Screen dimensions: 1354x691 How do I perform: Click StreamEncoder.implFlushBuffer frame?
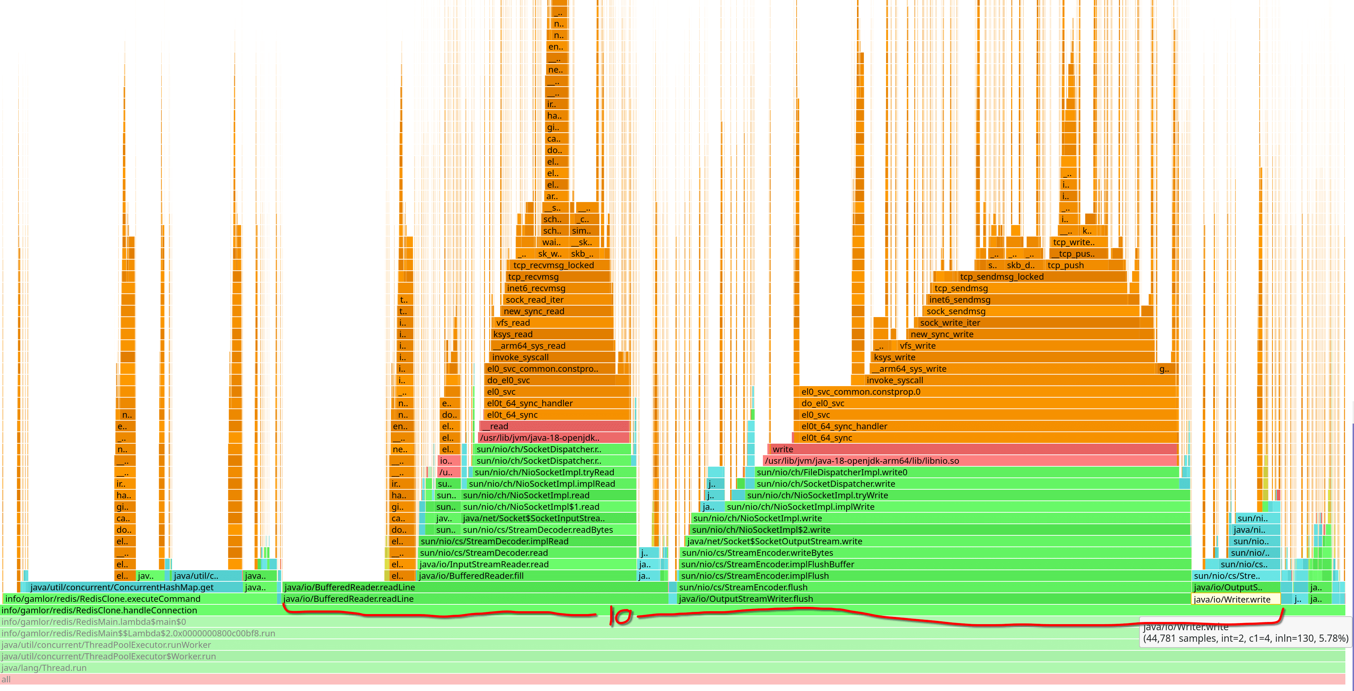(935, 564)
